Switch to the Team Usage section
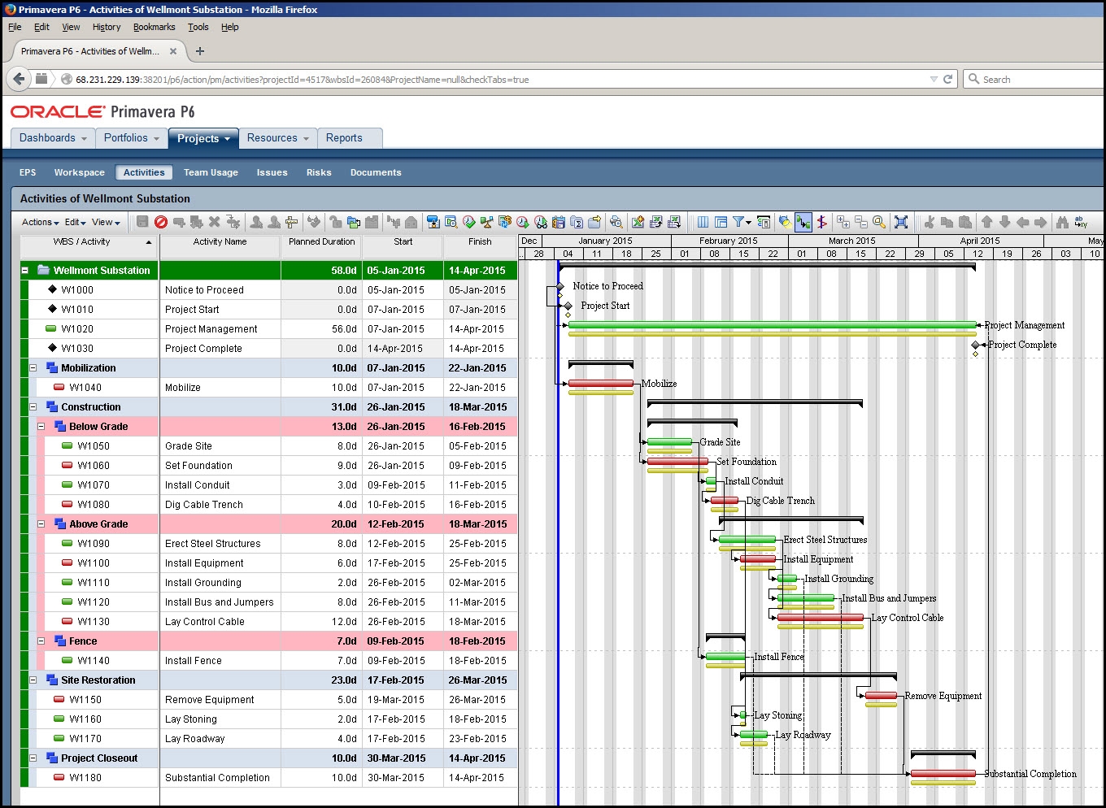This screenshot has width=1106, height=808. click(211, 172)
